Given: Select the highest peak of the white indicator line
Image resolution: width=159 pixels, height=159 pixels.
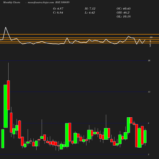Looking at the screenshot, I should (x=6, y=27).
